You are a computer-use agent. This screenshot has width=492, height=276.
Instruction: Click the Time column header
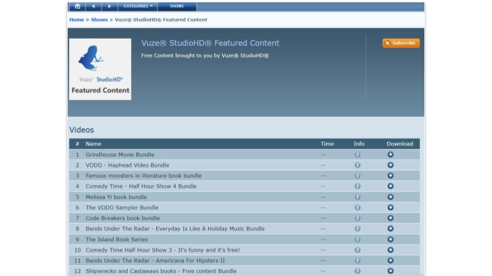327,144
